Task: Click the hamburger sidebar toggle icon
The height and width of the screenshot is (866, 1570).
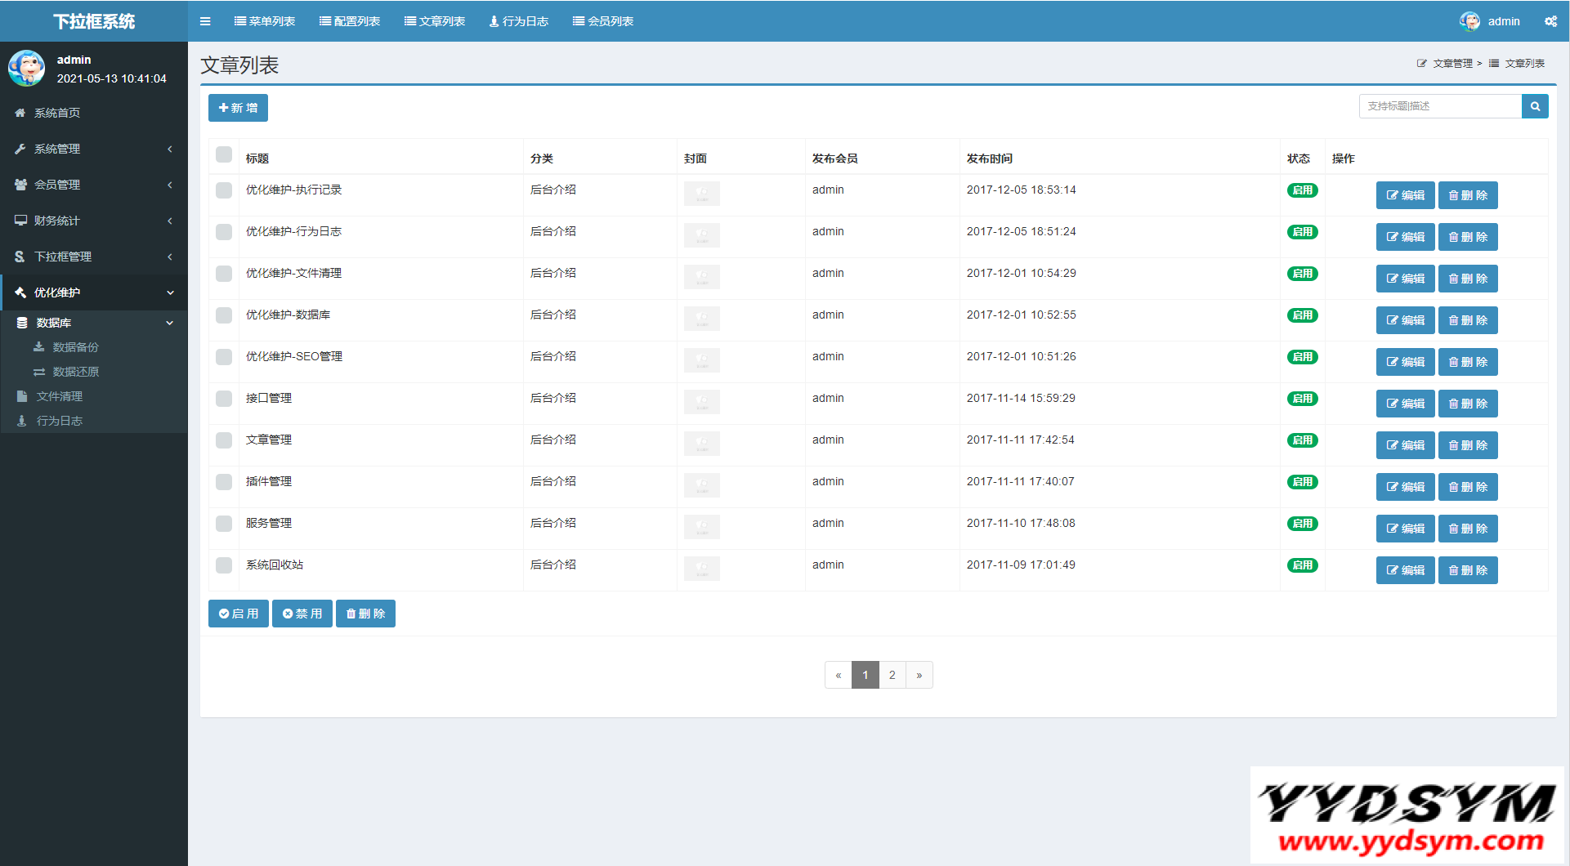Action: tap(205, 21)
